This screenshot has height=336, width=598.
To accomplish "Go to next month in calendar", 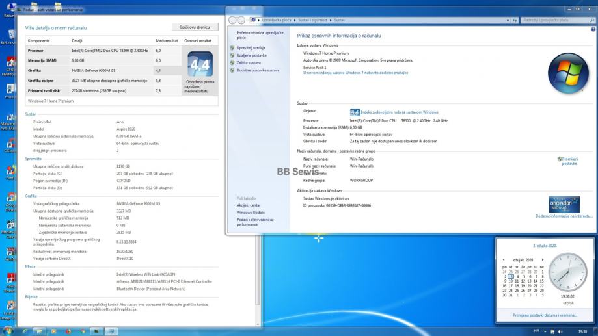I will [543, 260].
